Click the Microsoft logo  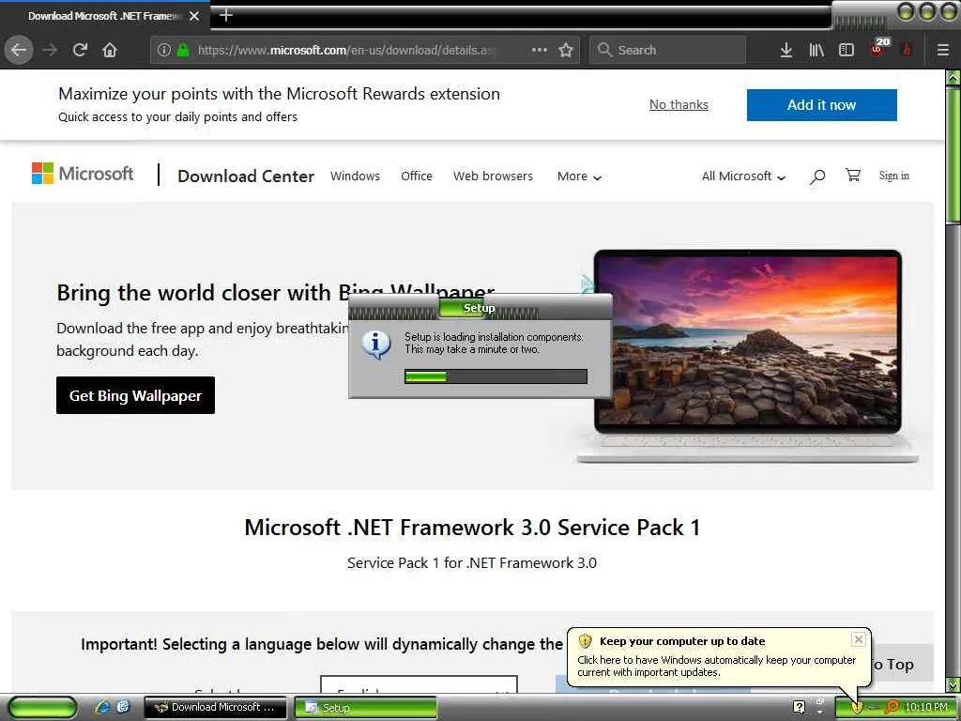(x=83, y=174)
